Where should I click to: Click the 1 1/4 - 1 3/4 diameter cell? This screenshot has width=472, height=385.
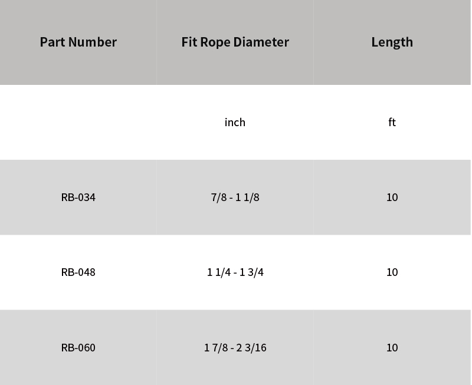(x=235, y=272)
